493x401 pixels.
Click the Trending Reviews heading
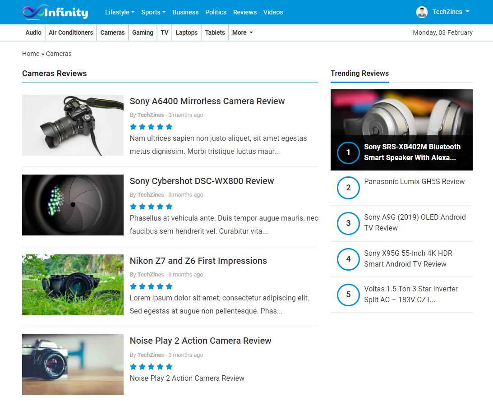(359, 73)
